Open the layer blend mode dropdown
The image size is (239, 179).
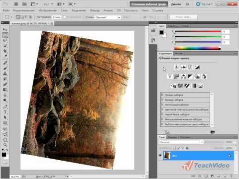[x=181, y=142]
